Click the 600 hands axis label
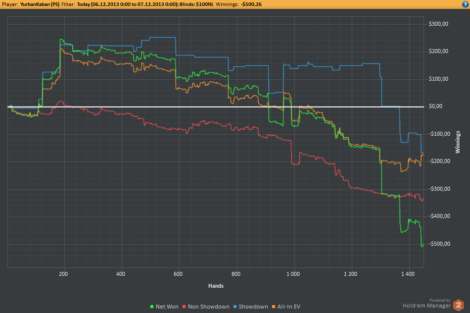The height and width of the screenshot is (313, 470). [178, 274]
